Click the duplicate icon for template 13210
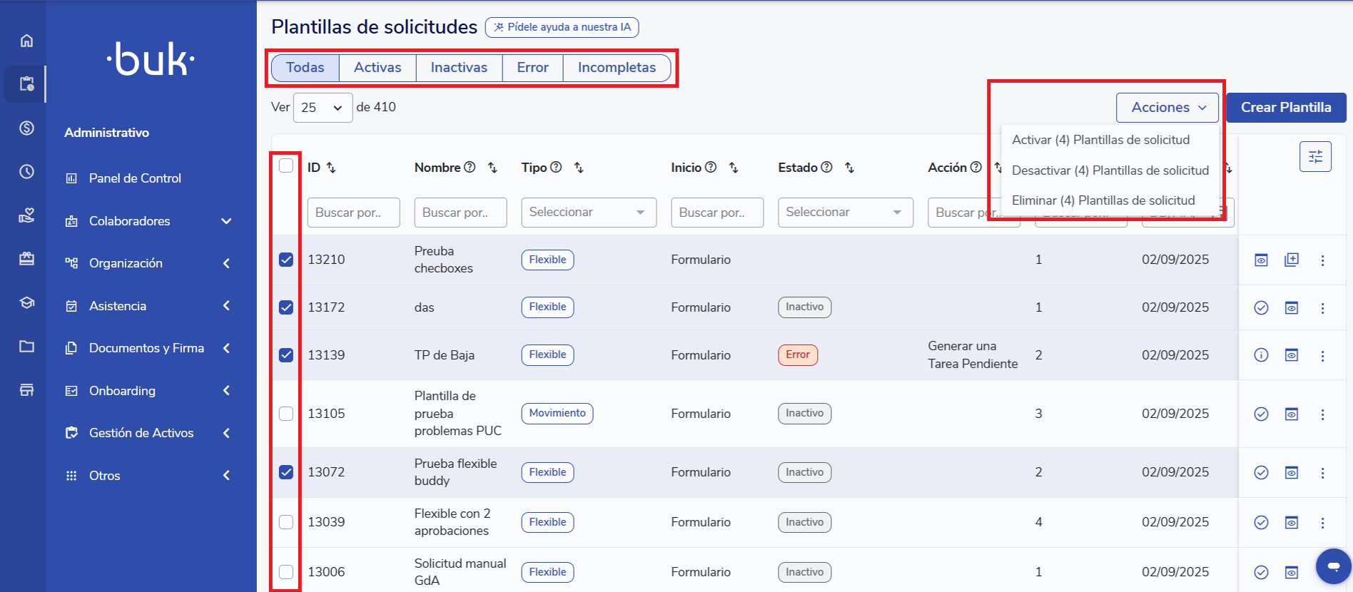The image size is (1353, 592). 1292,260
